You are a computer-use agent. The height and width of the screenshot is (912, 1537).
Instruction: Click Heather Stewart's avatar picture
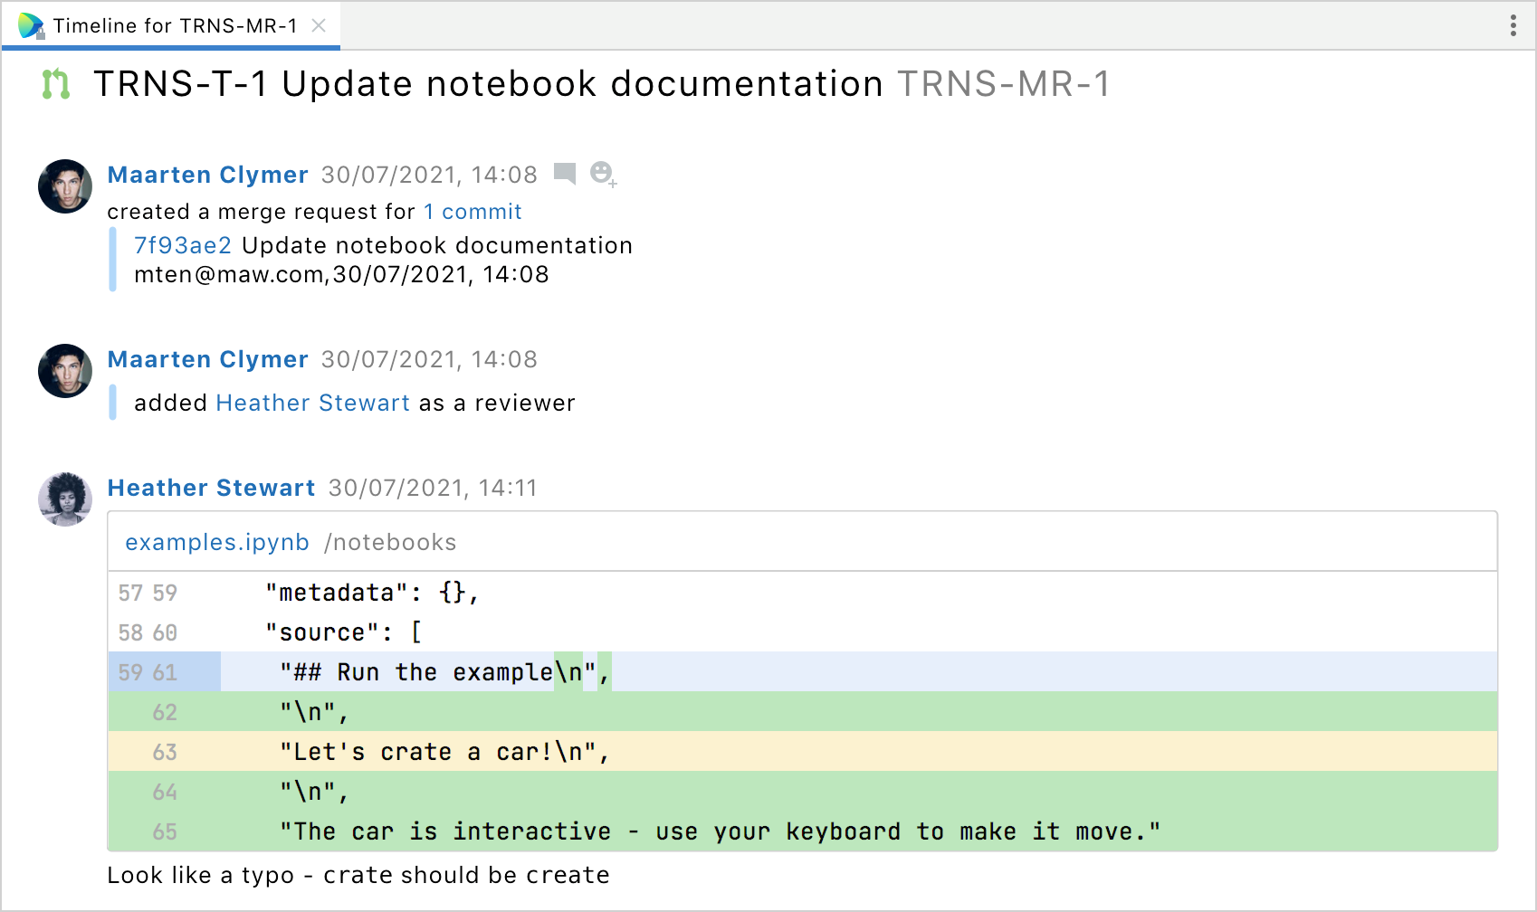pos(65,499)
